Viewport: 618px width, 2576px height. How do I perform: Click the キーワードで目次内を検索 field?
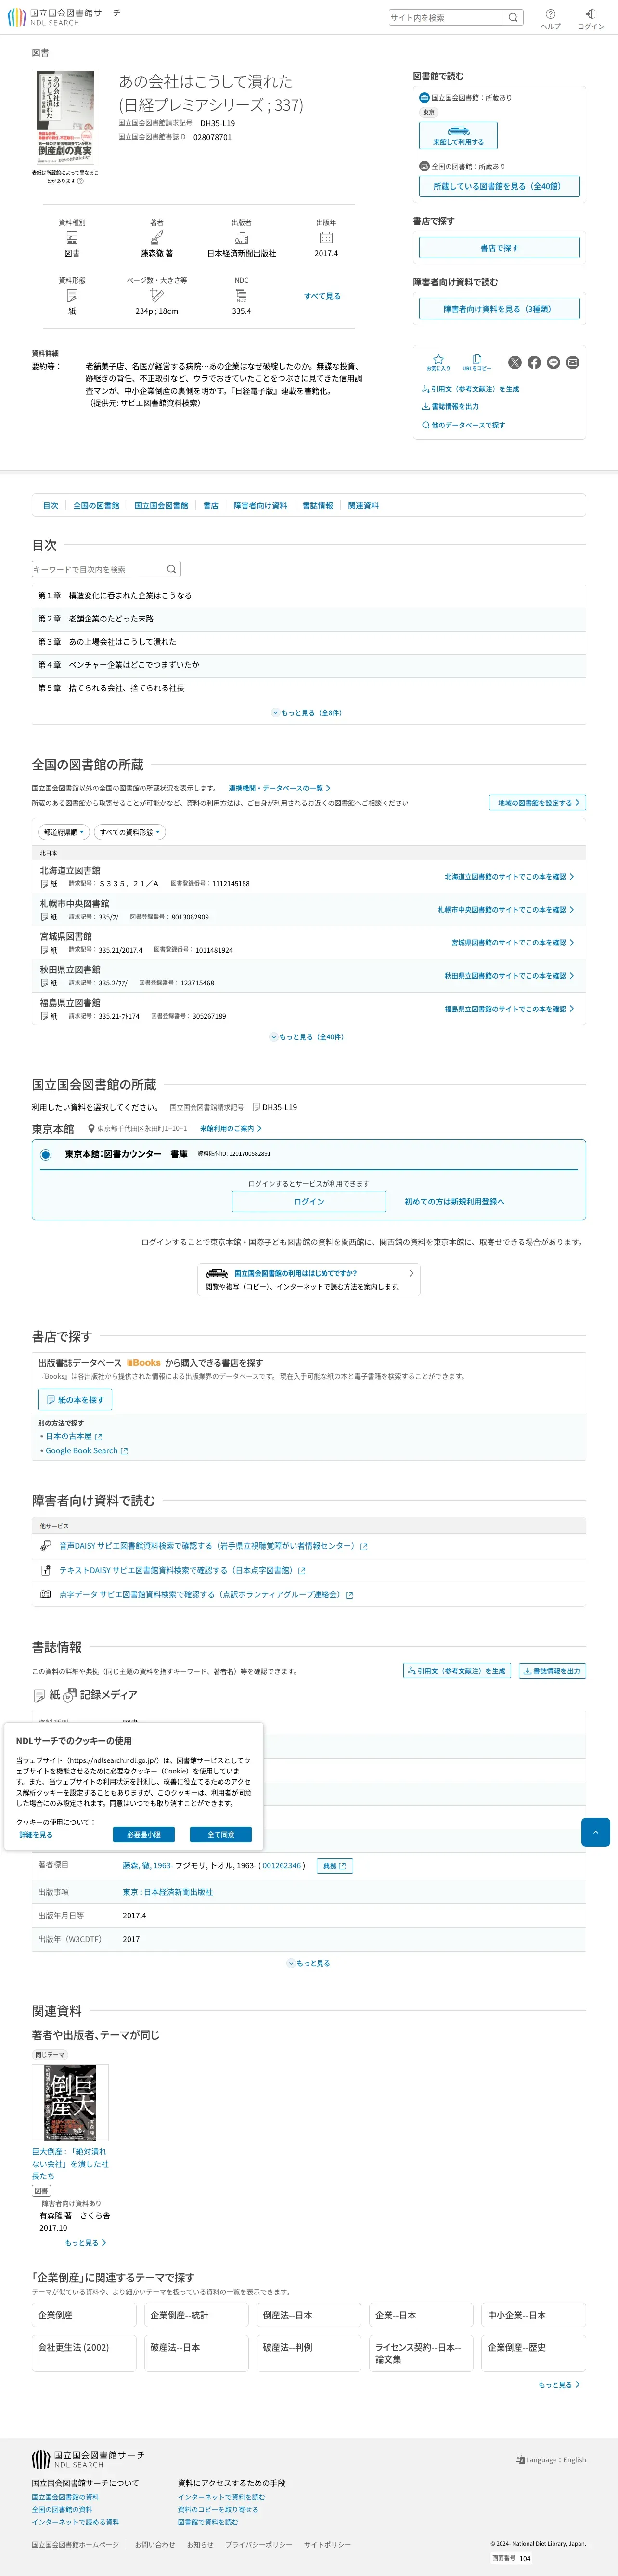97,569
